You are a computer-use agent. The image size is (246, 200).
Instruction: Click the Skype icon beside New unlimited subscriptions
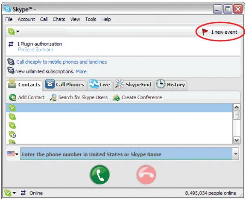pos(11,70)
